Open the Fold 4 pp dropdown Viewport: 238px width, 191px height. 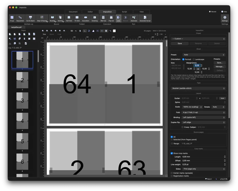(x=204, y=112)
